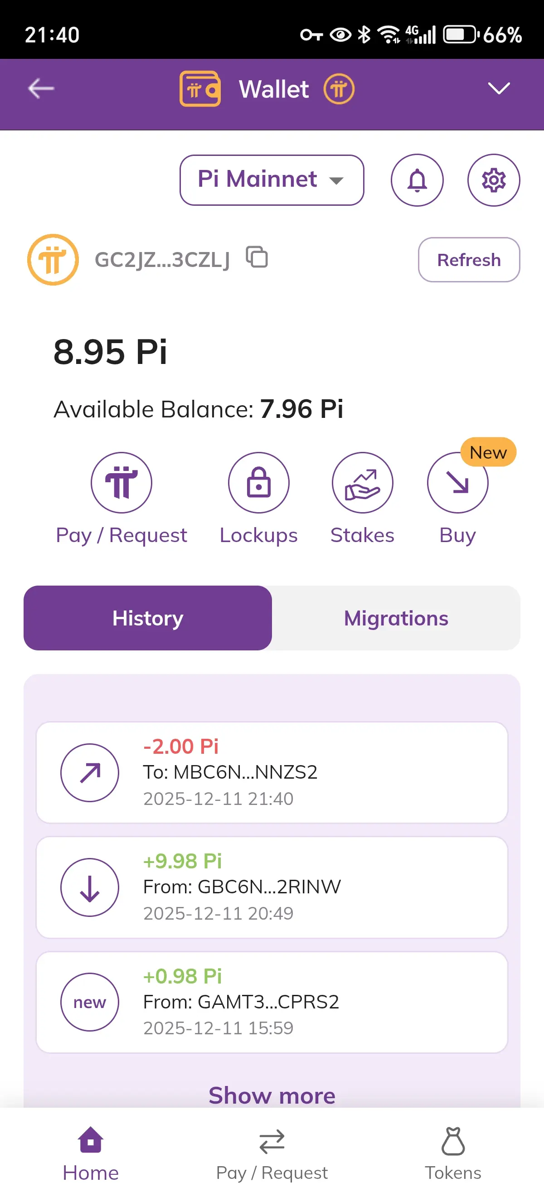This screenshot has width=544, height=1202.
Task: Go back using the left arrow
Action: coord(41,88)
